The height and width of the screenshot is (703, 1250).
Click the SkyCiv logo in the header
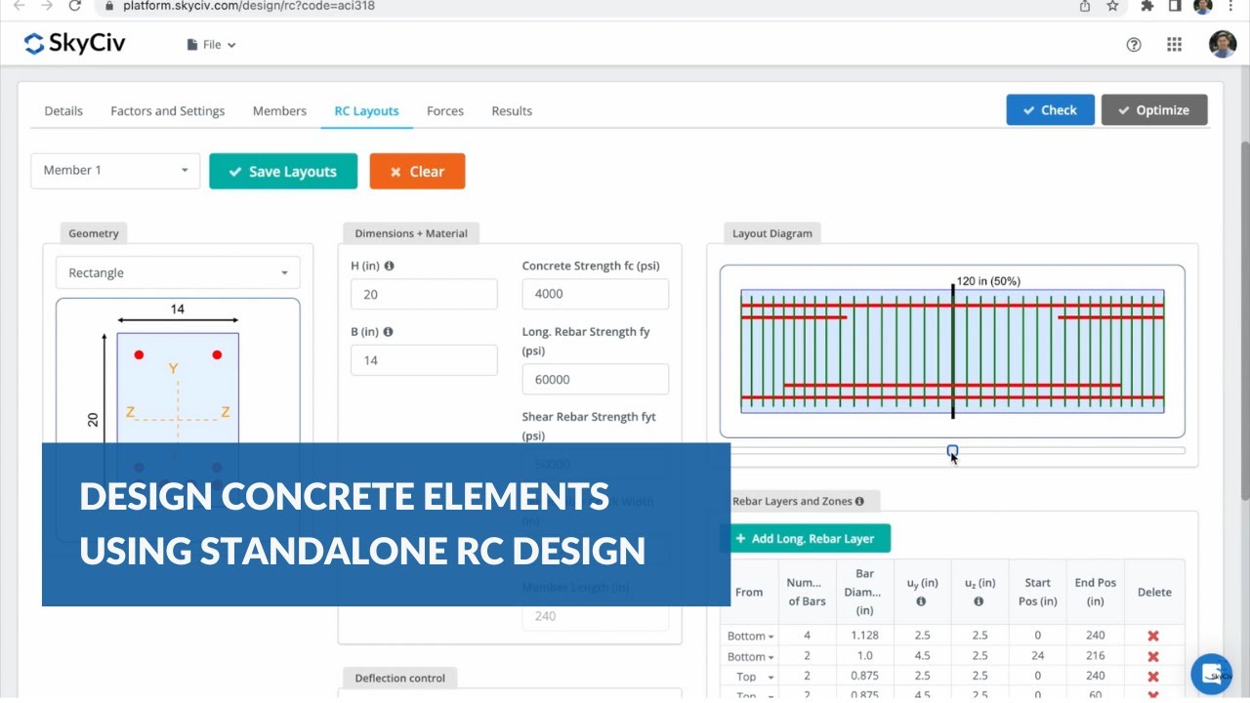tap(74, 44)
